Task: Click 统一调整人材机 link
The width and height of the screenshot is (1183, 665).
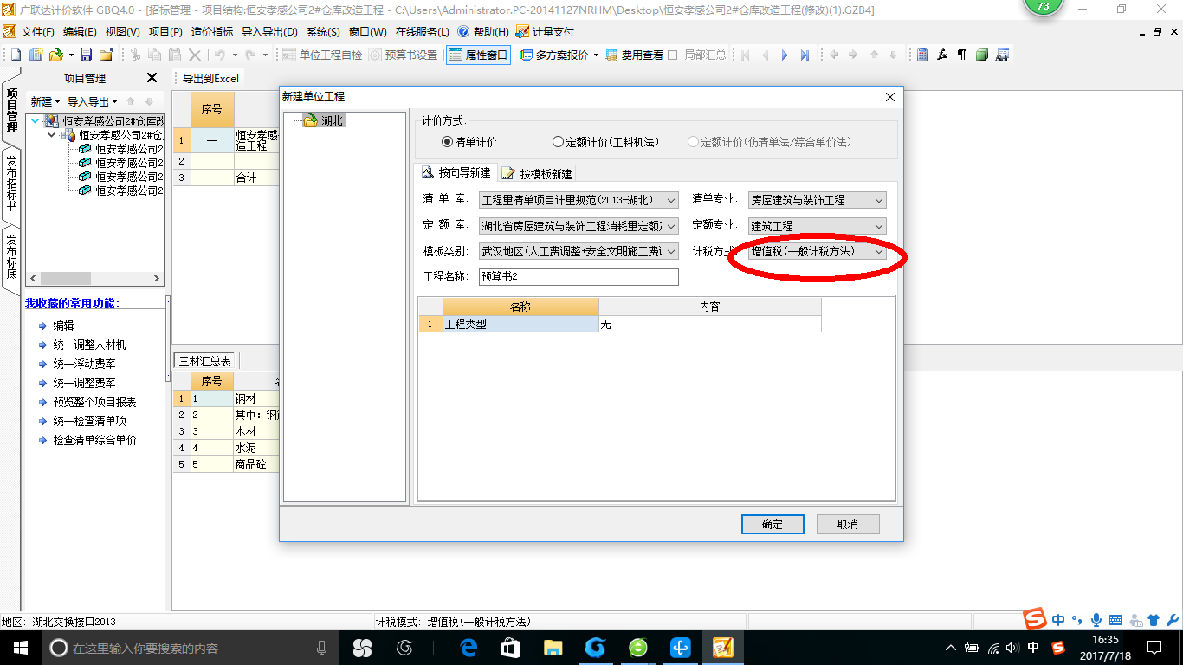Action: click(x=89, y=345)
